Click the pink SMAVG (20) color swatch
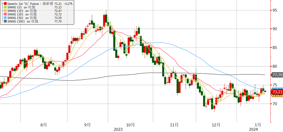The image size is (283, 132). coord(5,14)
